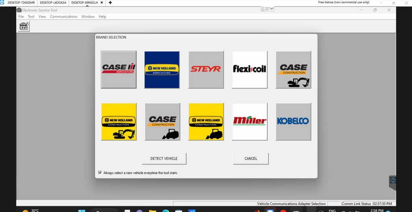Expand the remote session toolbar chevron
This screenshot has width=412, height=212.
(272, 8)
